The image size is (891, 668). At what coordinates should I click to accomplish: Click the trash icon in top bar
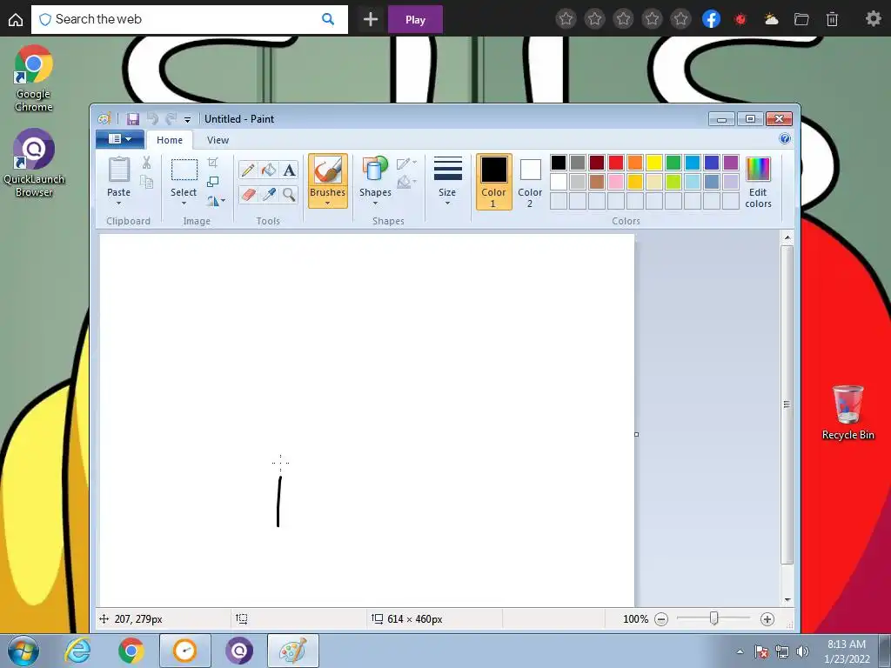(832, 19)
